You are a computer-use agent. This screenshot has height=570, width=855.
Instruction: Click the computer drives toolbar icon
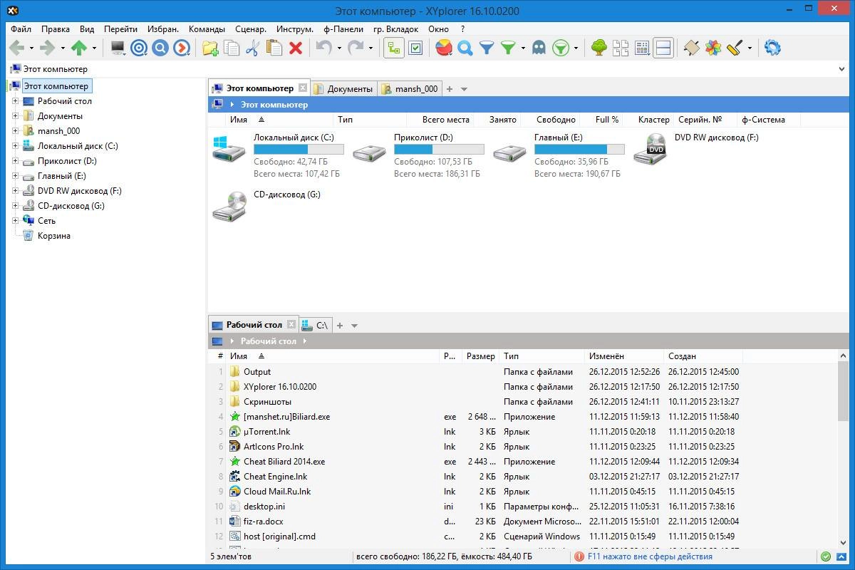(118, 48)
